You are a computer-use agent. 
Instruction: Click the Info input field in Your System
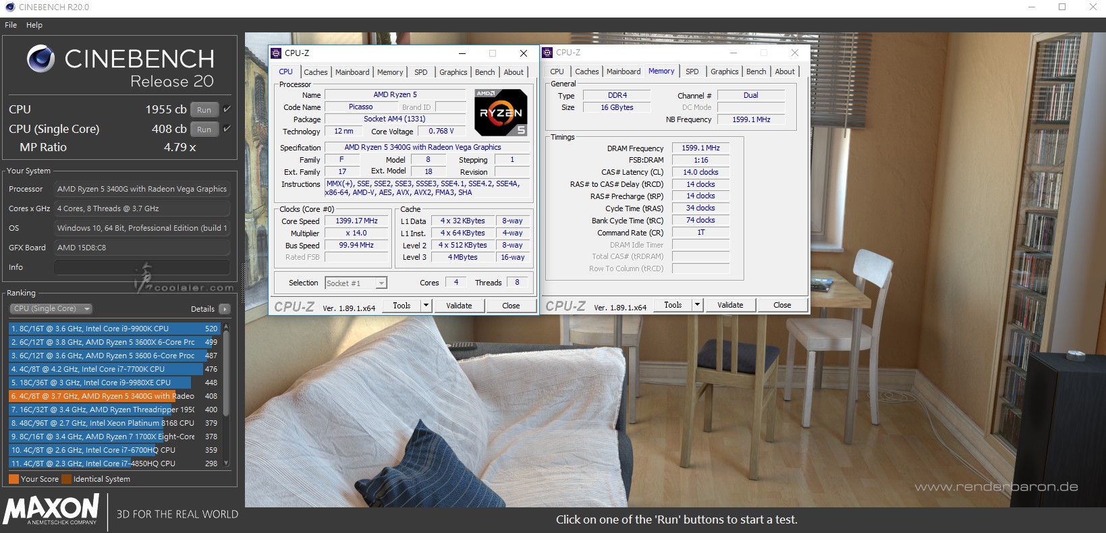(142, 267)
